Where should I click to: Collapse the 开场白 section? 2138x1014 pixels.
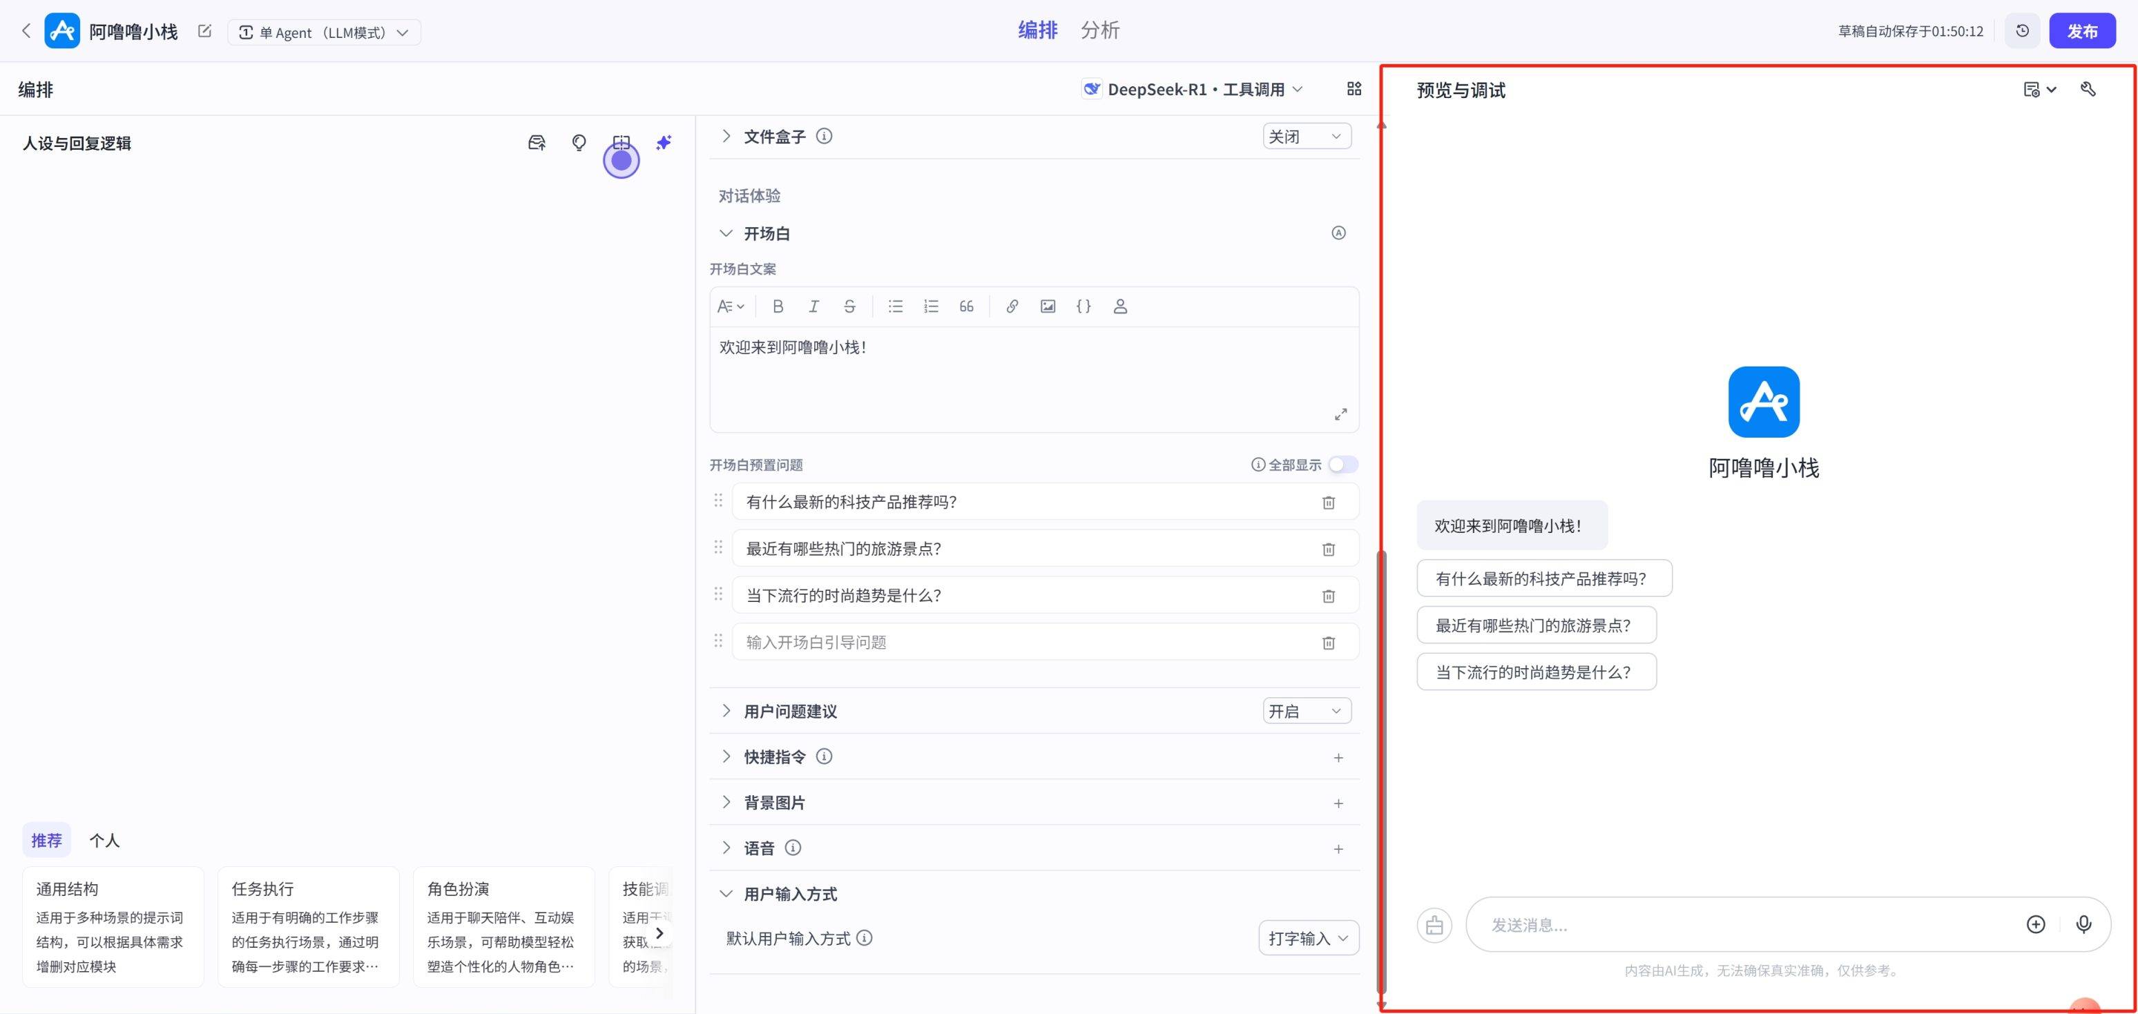tap(726, 234)
